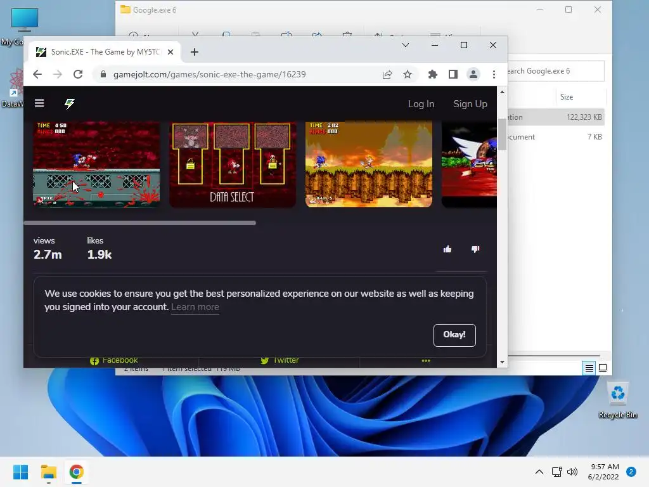Screen dimensions: 649x487
Task: Open Windows Start menu
Action: click(x=20, y=472)
